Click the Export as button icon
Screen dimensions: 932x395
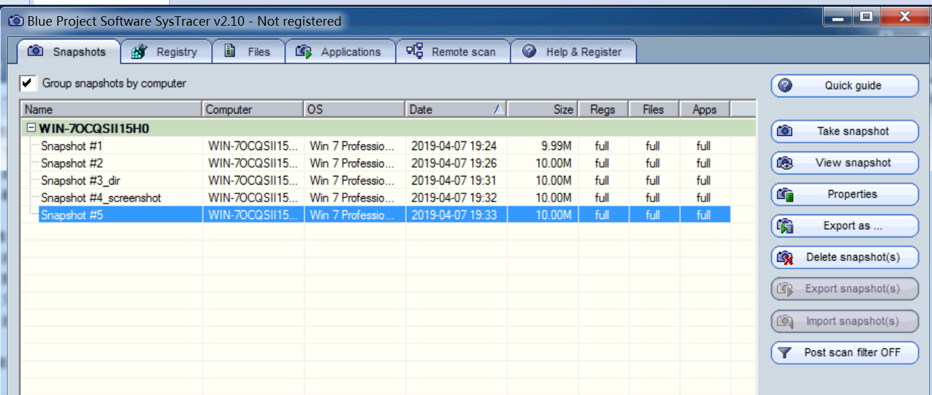[x=785, y=227]
